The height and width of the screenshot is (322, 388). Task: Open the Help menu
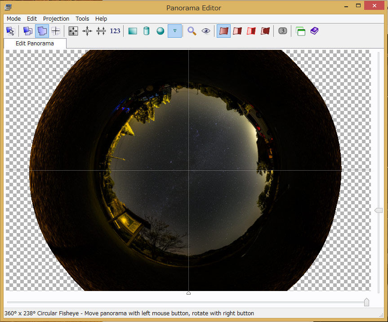point(101,19)
